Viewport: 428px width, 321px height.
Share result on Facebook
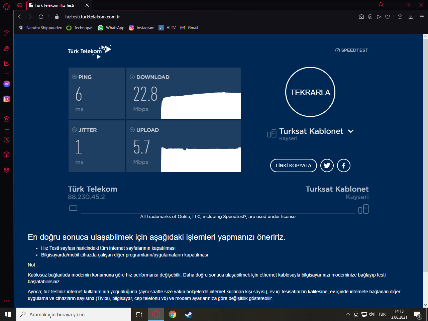point(344,166)
